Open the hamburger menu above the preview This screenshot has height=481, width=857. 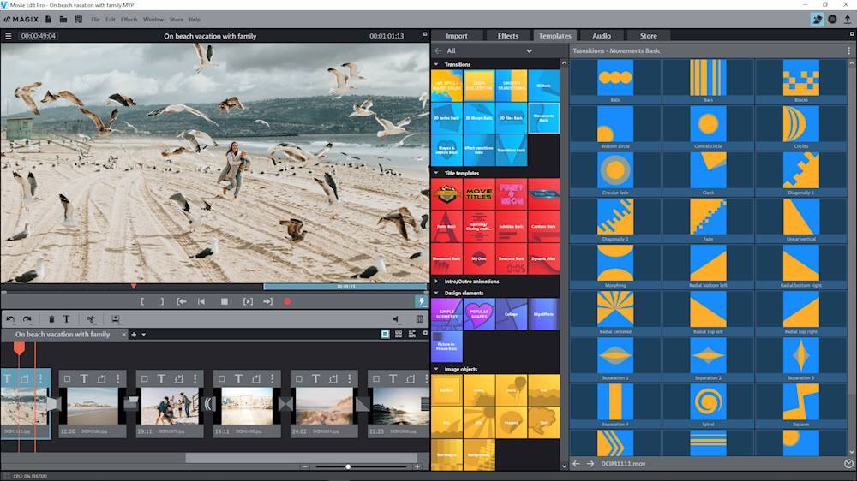click(9, 36)
